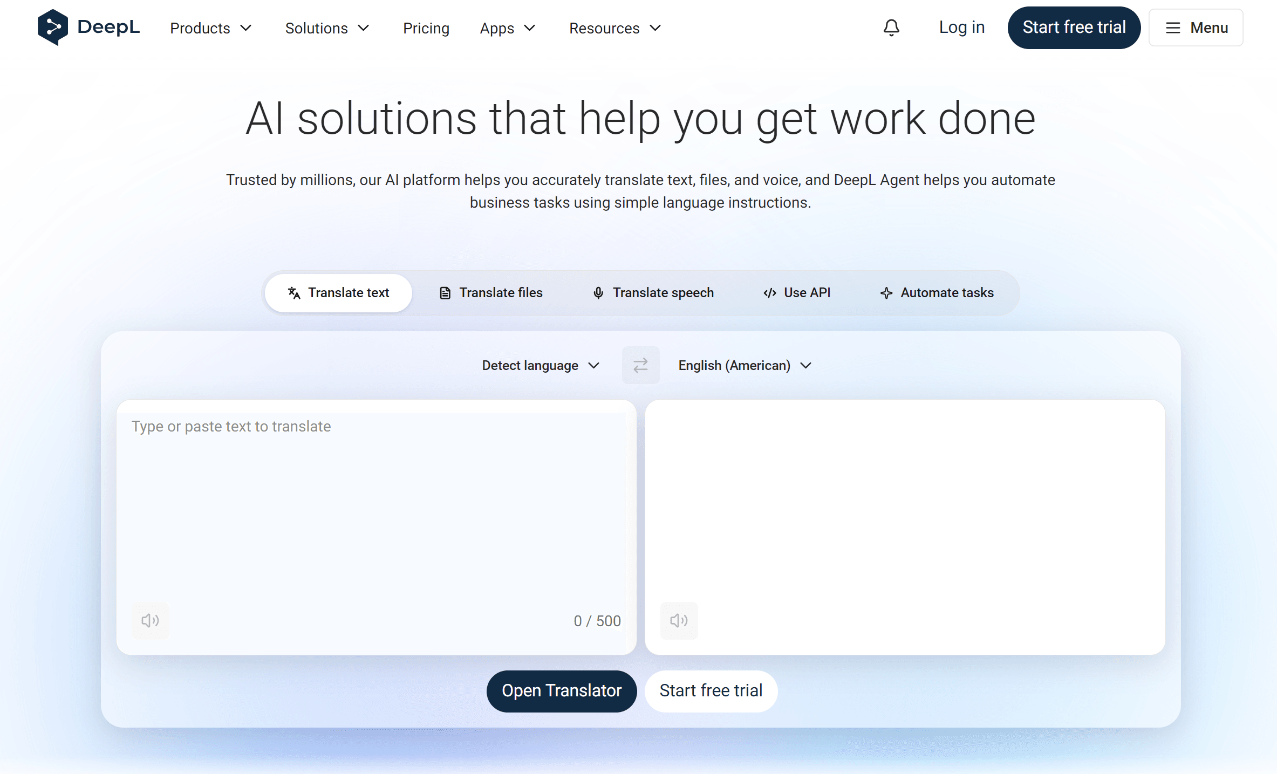
Task: Switch to the Translate files tab
Action: click(491, 293)
